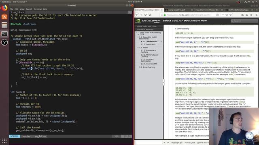Image resolution: width=259 pixels, height=145 pixels.
Task: Collapse '1. Using Inline PTX Assembly' tree node
Action: 136,33
